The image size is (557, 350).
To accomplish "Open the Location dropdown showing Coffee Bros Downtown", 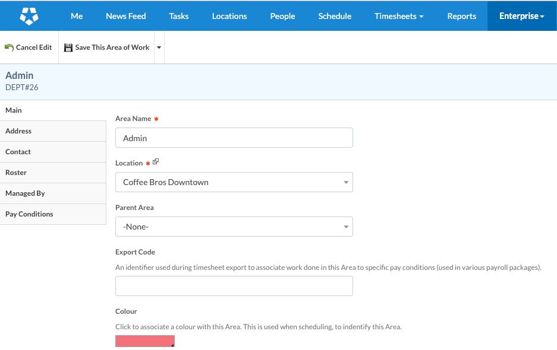I will pos(234,182).
